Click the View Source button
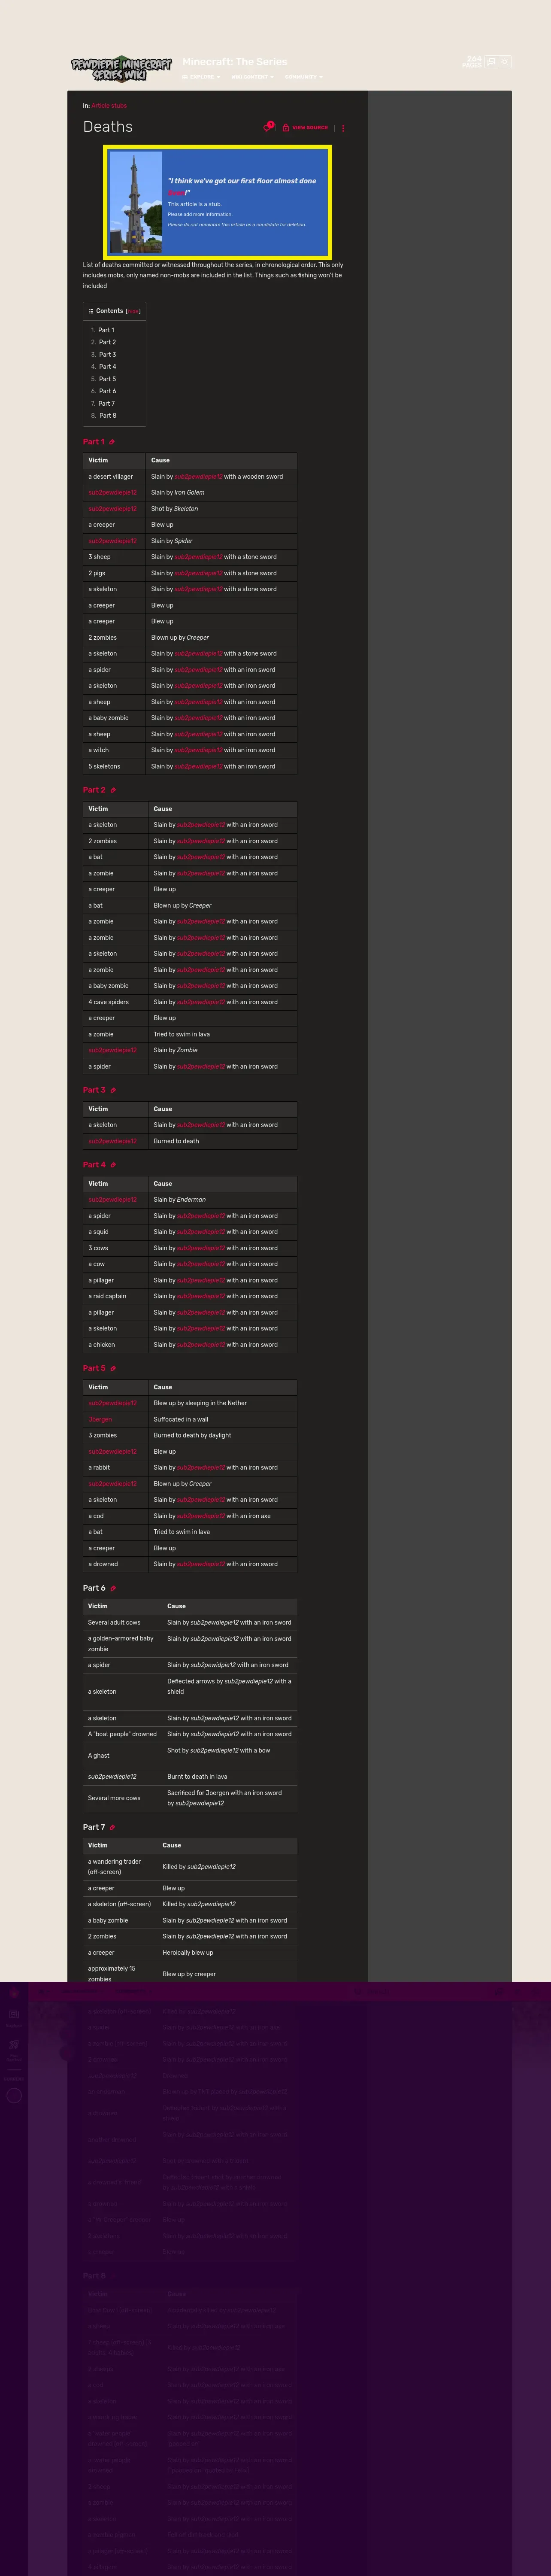551x2576 pixels. pos(305,128)
